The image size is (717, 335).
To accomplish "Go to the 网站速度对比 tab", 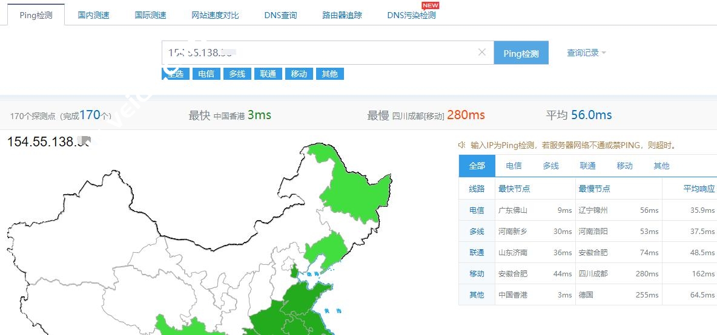I will (x=215, y=15).
